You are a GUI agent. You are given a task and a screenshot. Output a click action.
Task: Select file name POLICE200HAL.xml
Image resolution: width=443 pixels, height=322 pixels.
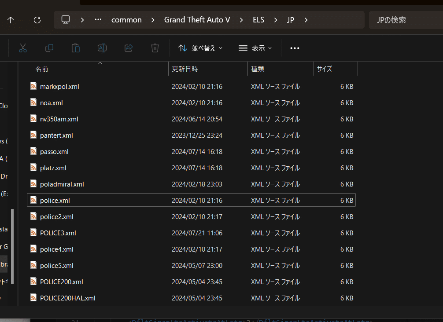67,298
